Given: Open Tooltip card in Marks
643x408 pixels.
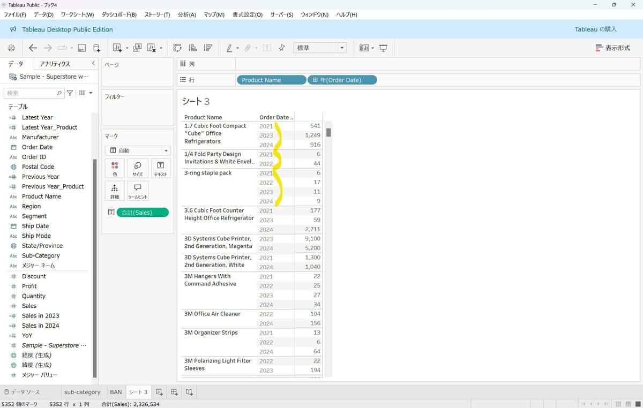Looking at the screenshot, I should point(138,191).
